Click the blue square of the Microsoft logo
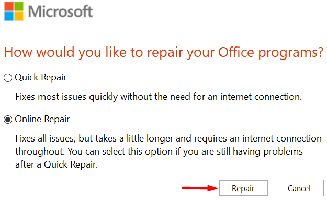This screenshot has width=327, height=200. tap(9, 16)
